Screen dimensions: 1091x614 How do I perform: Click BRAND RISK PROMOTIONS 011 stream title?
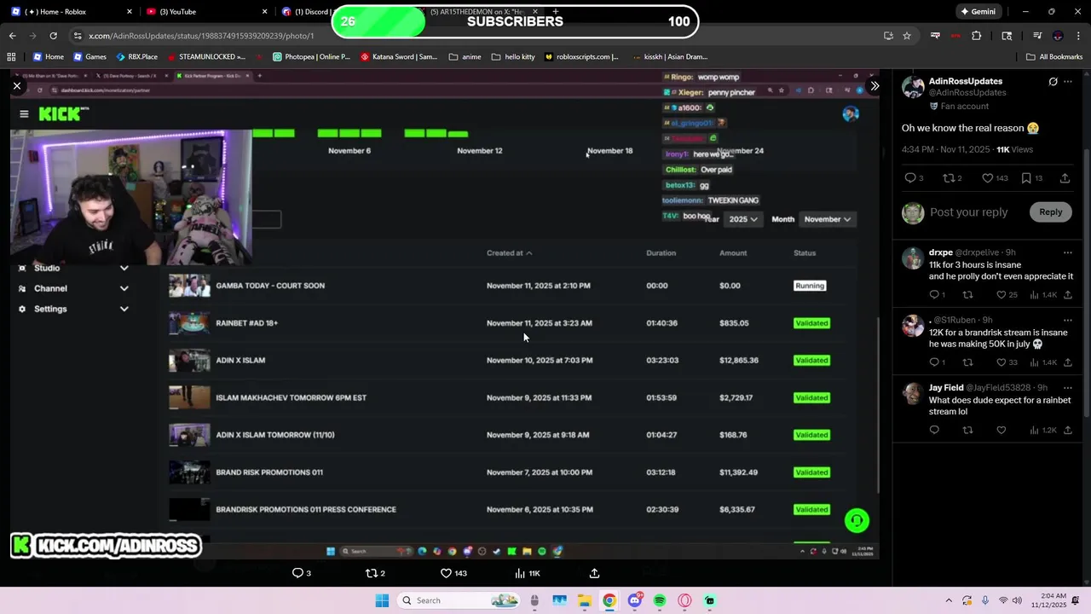coord(269,472)
